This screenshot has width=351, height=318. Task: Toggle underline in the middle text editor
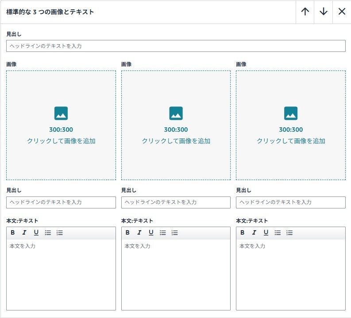pyautogui.click(x=151, y=233)
